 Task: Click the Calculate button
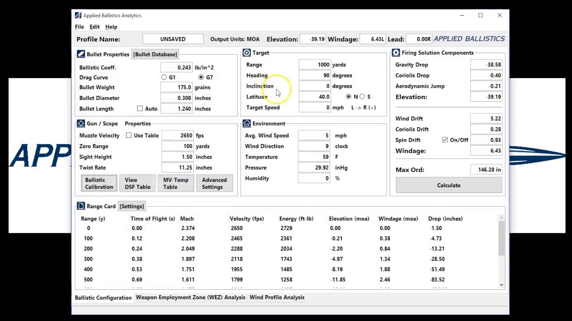click(x=449, y=185)
